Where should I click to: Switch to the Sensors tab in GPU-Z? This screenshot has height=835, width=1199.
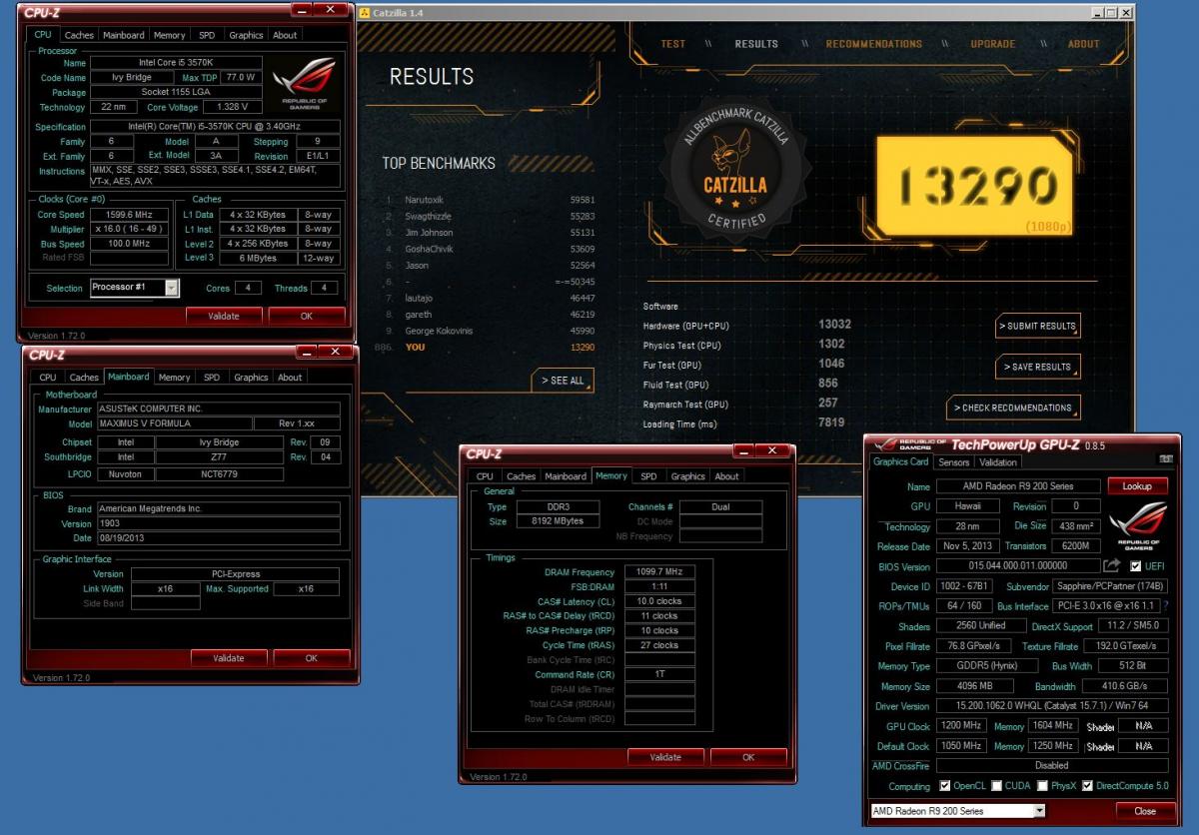pyautogui.click(x=954, y=462)
